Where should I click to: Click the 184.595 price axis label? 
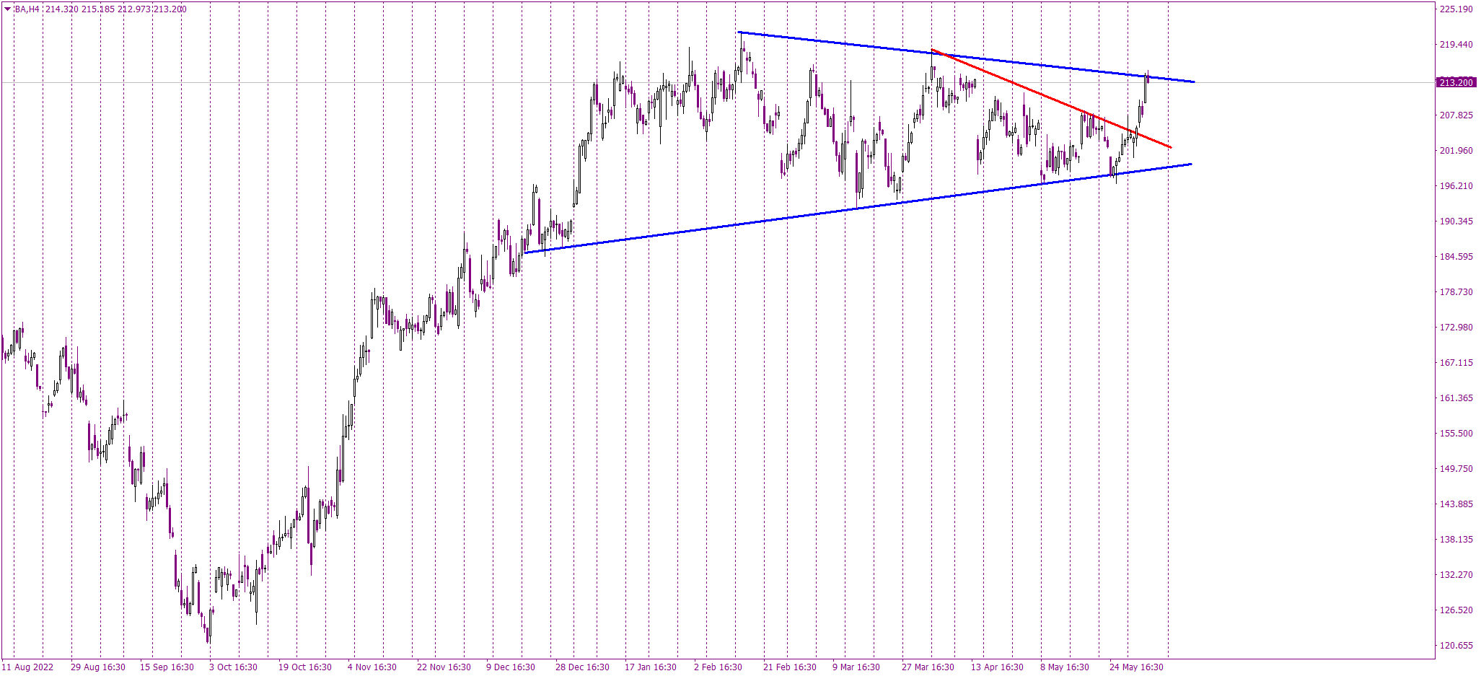click(x=1456, y=257)
